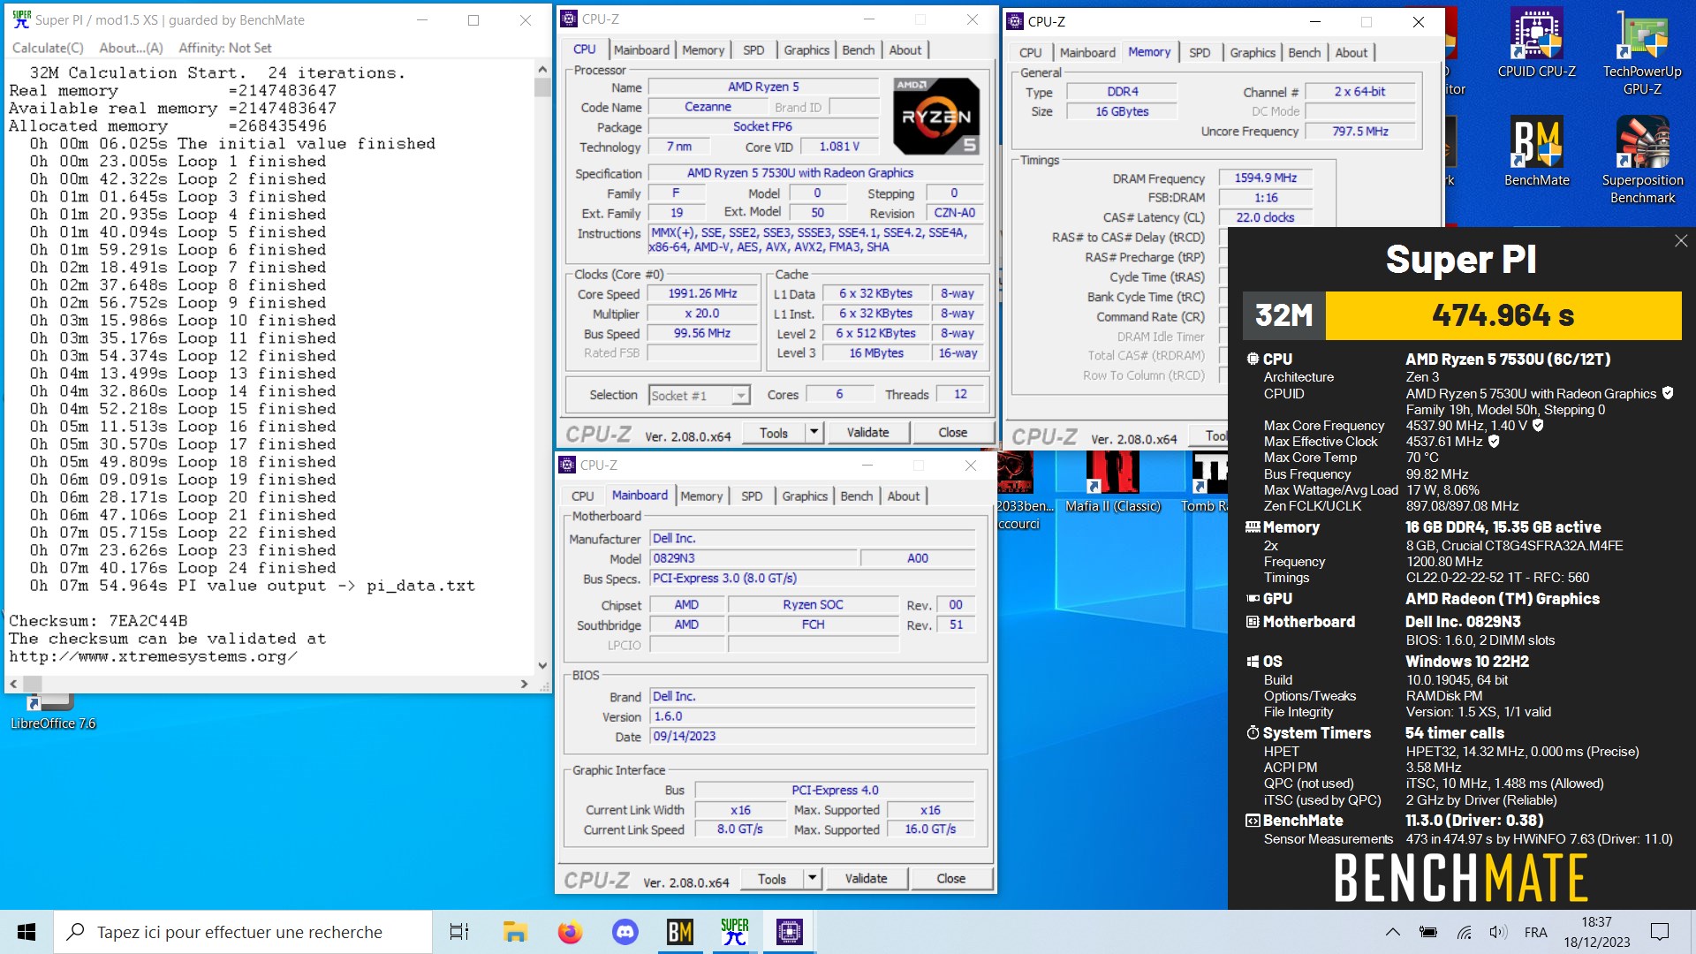Open File Explorer from taskbar
Screen dimensions: 1696x954
tap(515, 932)
